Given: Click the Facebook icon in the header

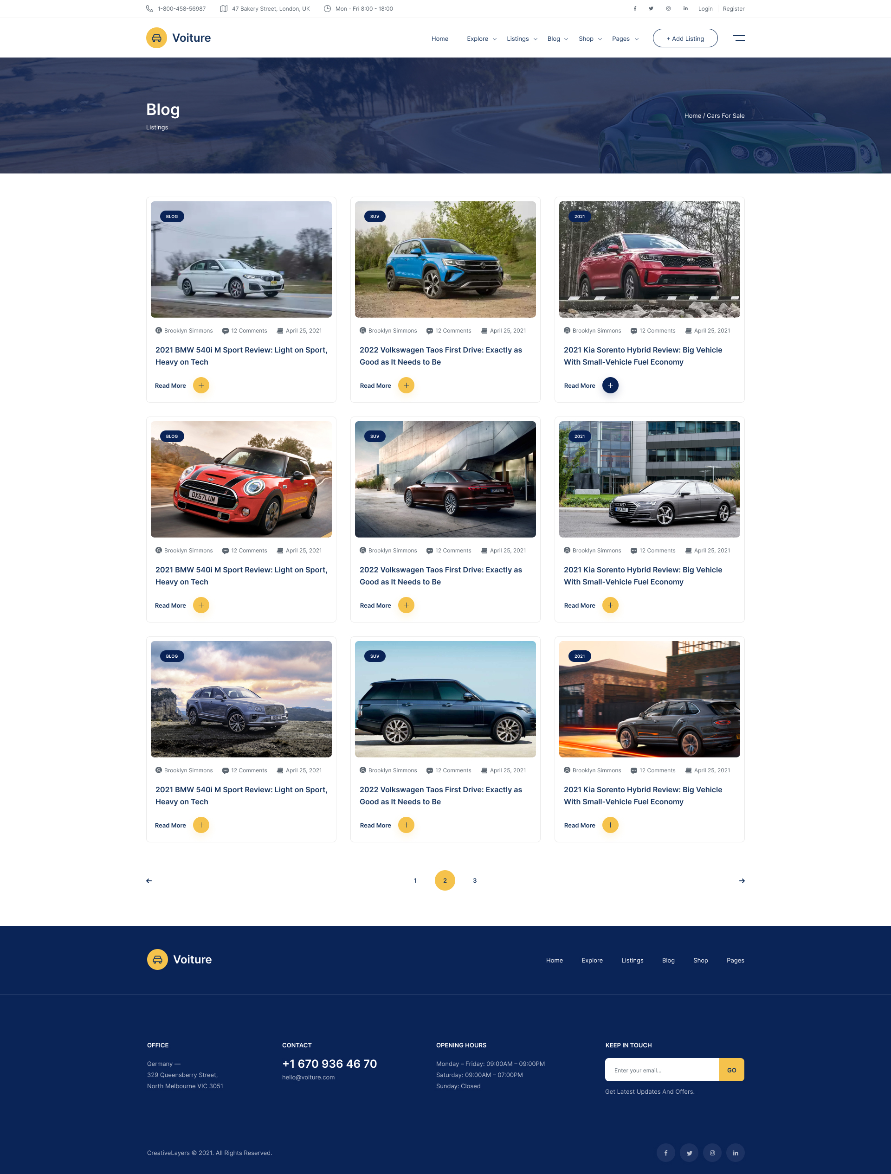Looking at the screenshot, I should (x=635, y=8).
